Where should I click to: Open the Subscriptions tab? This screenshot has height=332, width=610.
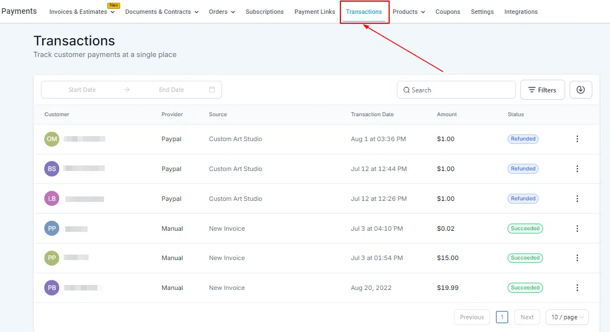(265, 12)
